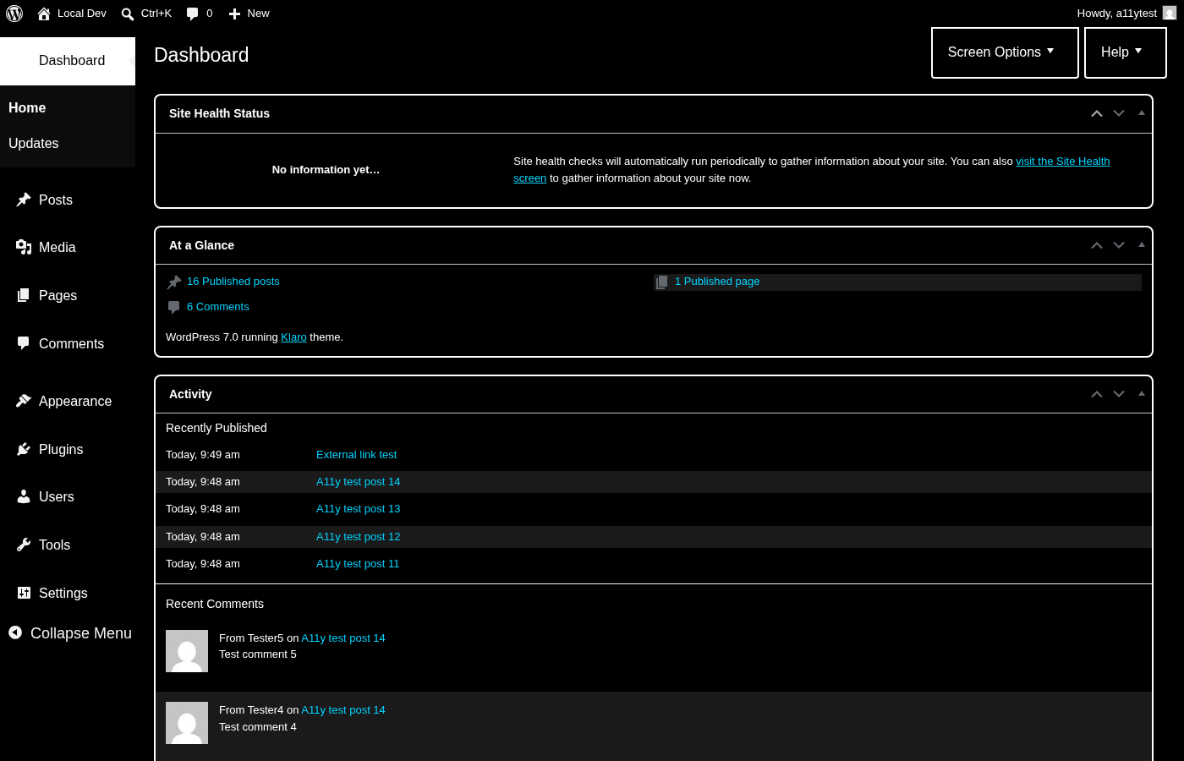This screenshot has width=1184, height=761.
Task: Click the Collapse Menu arrow icon
Action: [x=15, y=632]
